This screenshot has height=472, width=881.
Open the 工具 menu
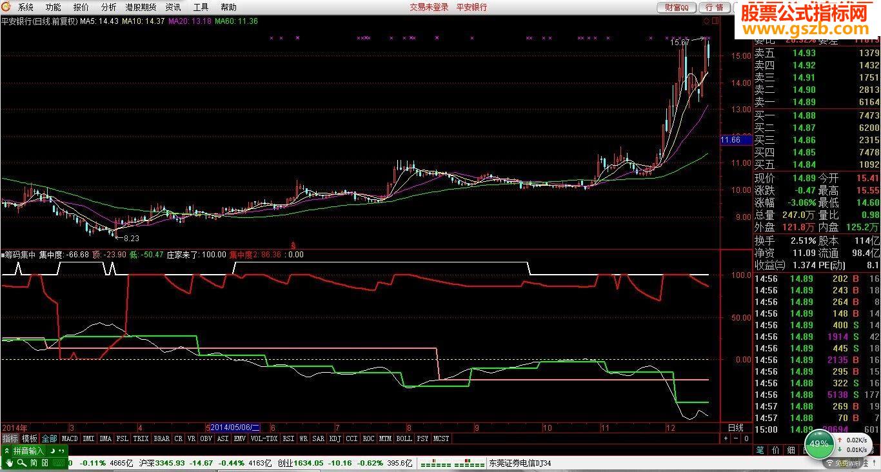(x=201, y=7)
